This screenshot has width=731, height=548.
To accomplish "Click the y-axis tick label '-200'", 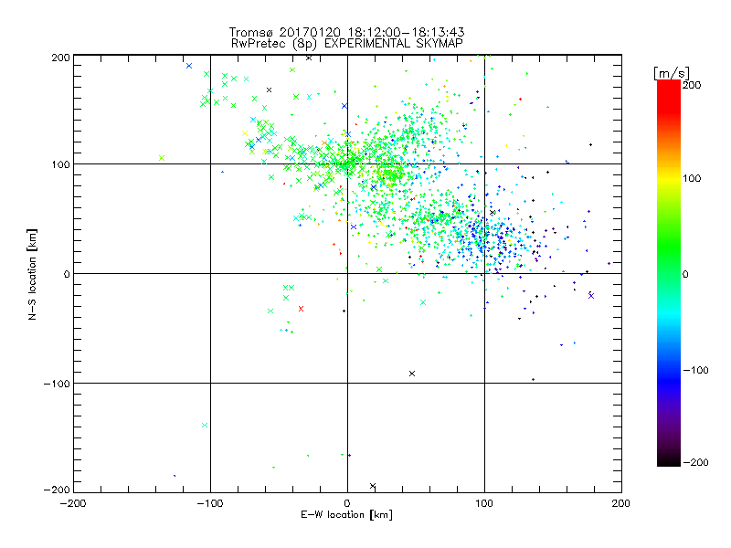I will click(x=57, y=490).
